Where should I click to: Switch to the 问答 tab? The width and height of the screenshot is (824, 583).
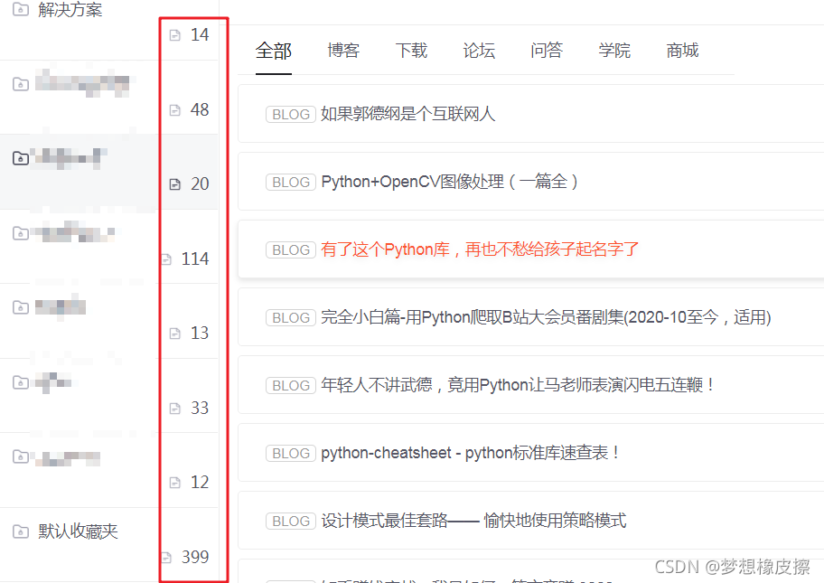(x=547, y=51)
